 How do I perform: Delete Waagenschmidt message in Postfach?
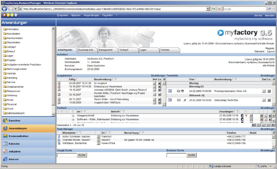[270, 116]
